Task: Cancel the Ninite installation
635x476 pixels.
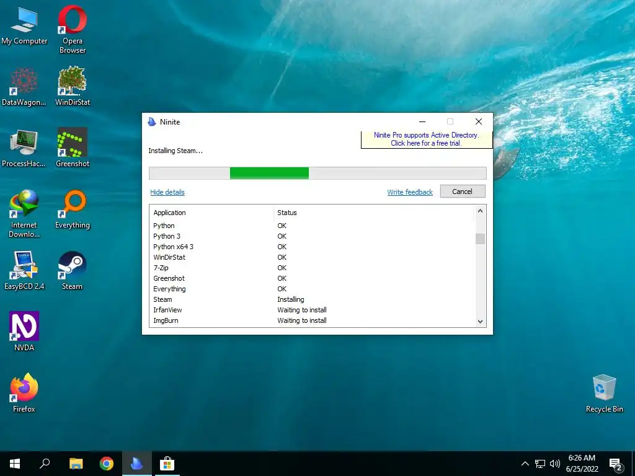Action: [x=463, y=192]
